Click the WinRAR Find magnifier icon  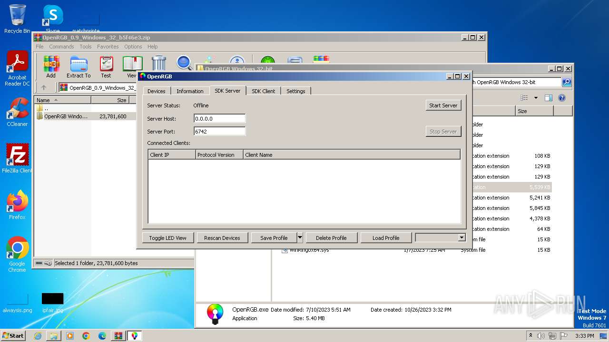[x=184, y=62]
